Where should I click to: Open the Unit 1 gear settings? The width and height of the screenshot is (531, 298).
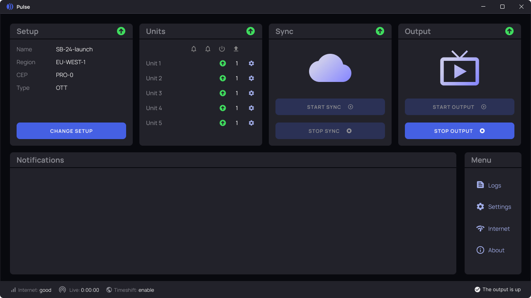click(251, 63)
